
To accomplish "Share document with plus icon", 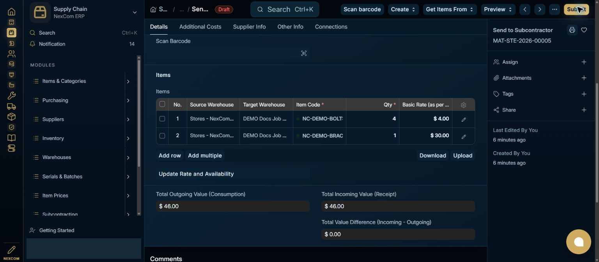I will [584, 110].
